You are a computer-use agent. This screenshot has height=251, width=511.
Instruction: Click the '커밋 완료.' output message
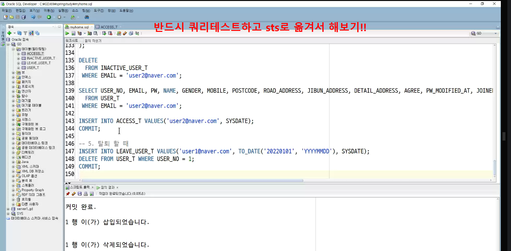[81, 207]
